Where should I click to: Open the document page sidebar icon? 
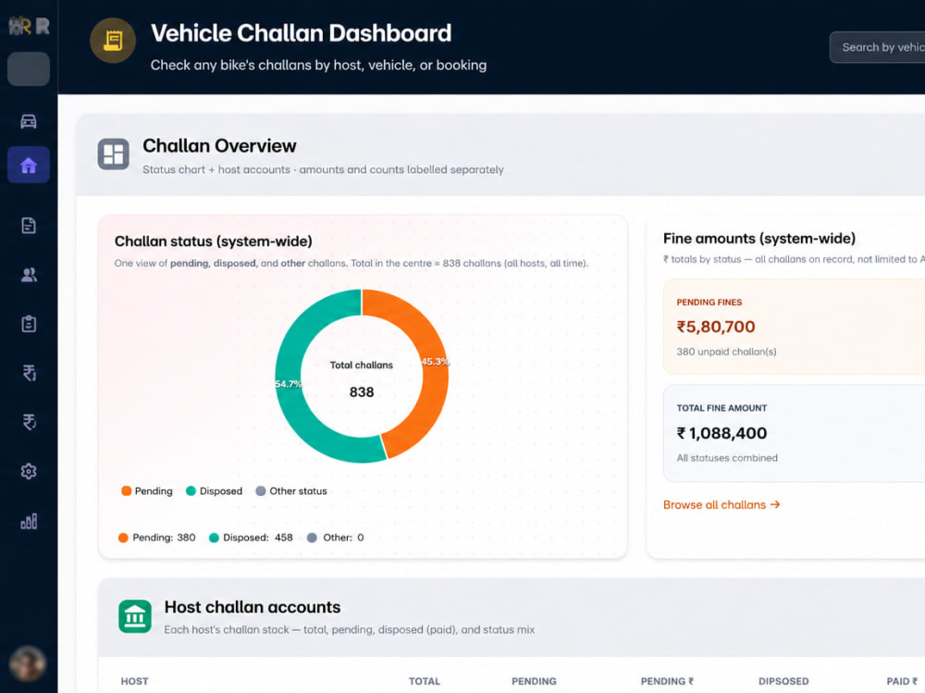[29, 226]
